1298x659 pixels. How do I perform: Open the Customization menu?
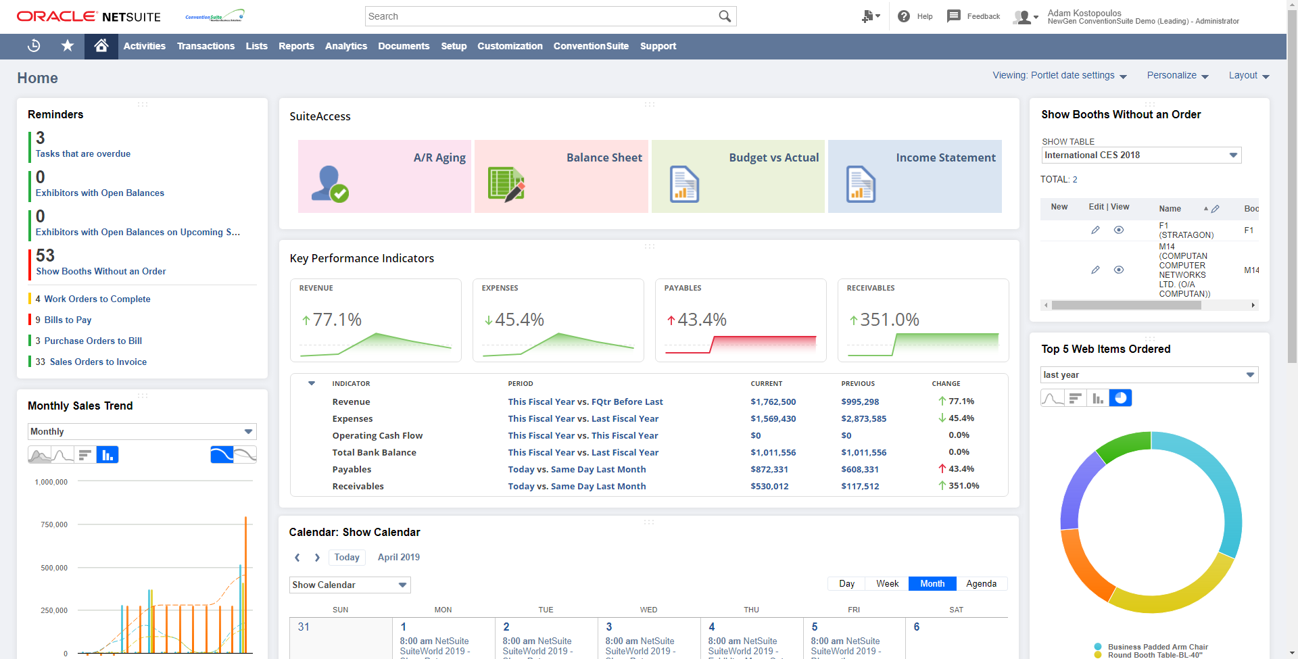(x=510, y=46)
